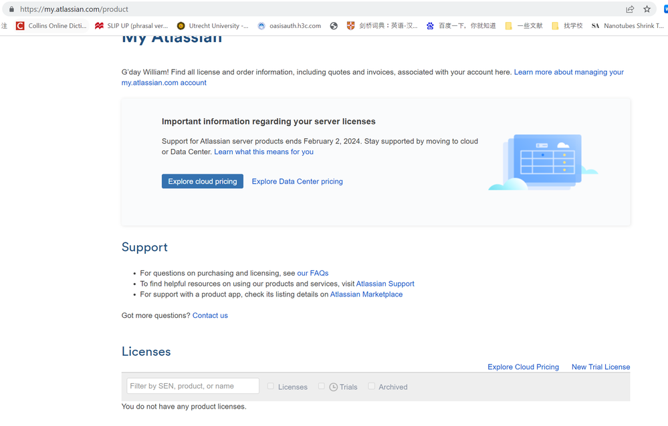
Task: Focus the Filter by SEN, product, or name field
Action: pyautogui.click(x=193, y=386)
